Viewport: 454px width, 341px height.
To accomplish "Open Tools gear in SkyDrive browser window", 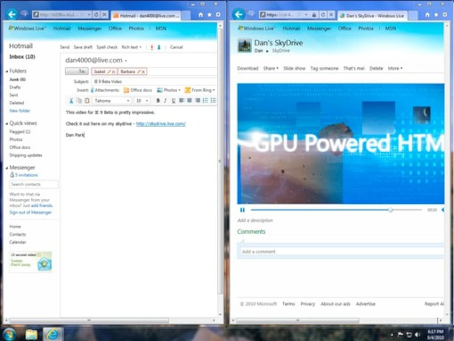I will tap(445, 15).
